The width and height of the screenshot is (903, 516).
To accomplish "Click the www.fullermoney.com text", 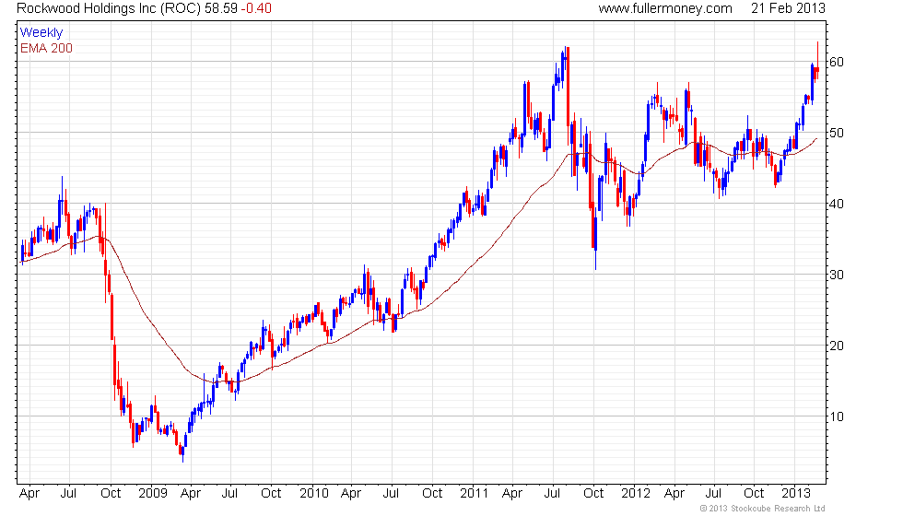I will coord(665,8).
